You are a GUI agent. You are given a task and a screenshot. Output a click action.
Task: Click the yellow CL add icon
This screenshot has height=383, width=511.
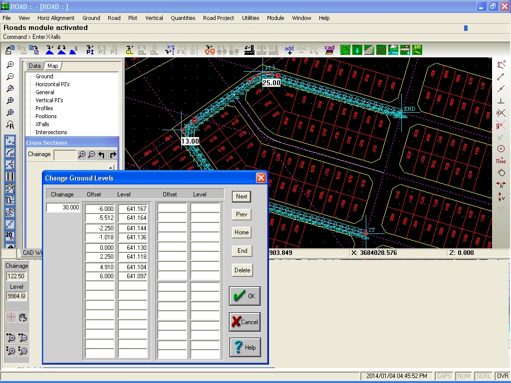(130, 50)
